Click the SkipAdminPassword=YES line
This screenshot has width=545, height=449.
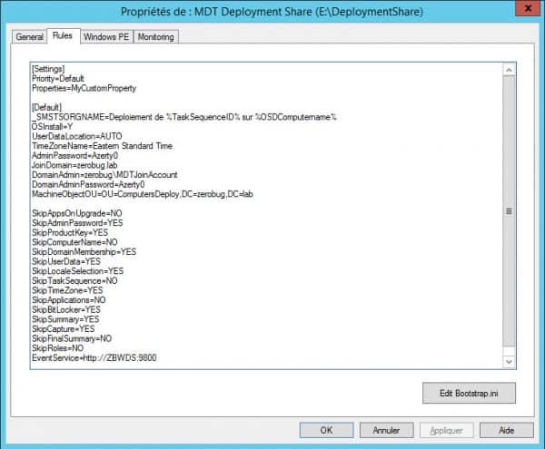click(x=77, y=223)
